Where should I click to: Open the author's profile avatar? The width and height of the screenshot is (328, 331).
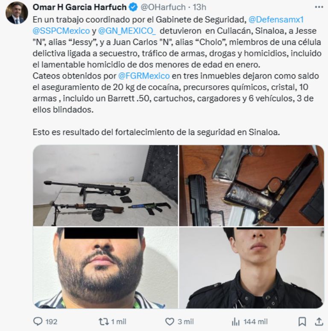[17, 13]
